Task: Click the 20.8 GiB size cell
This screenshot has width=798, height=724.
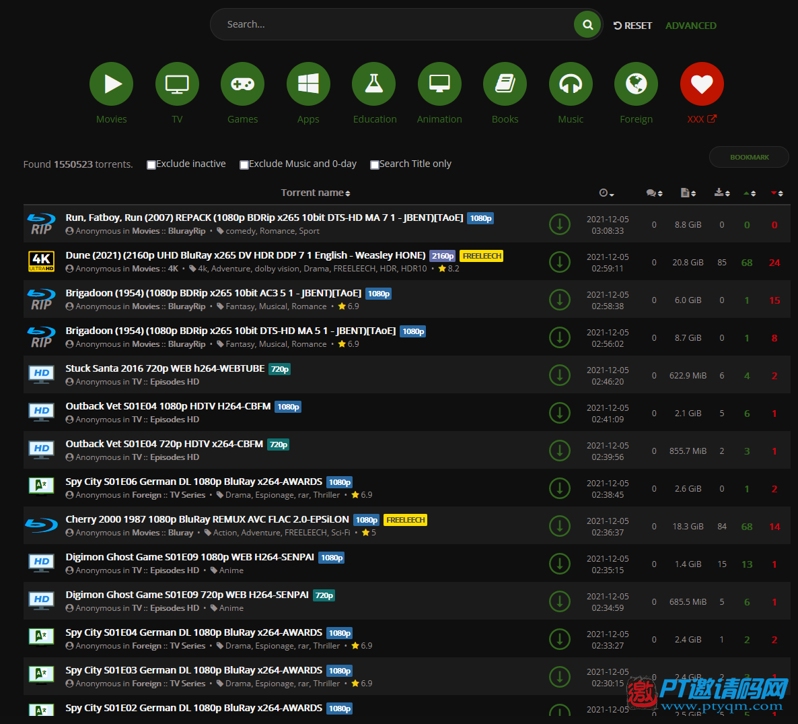Action: pos(688,263)
